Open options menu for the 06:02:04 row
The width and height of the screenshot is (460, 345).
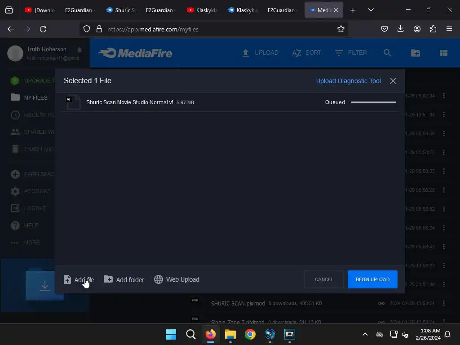tap(443, 96)
